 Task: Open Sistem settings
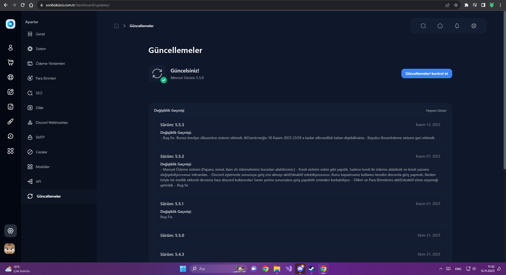pyautogui.click(x=59, y=49)
